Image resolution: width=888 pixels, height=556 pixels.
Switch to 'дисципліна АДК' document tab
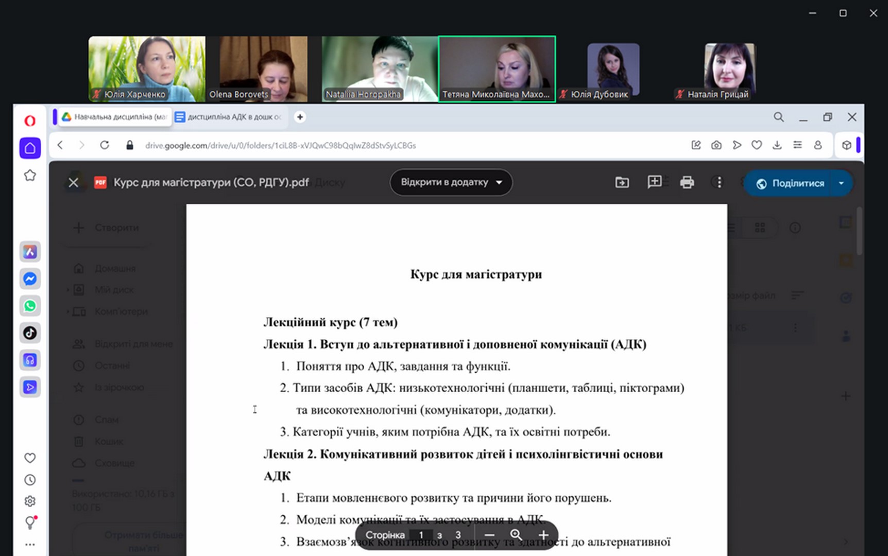coord(230,117)
